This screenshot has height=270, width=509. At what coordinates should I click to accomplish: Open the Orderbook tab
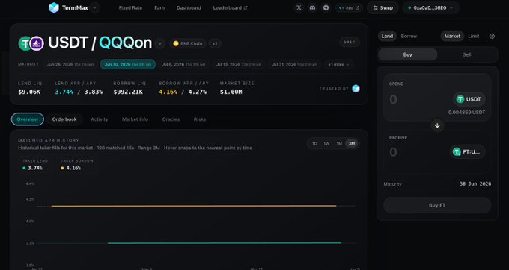(x=64, y=119)
